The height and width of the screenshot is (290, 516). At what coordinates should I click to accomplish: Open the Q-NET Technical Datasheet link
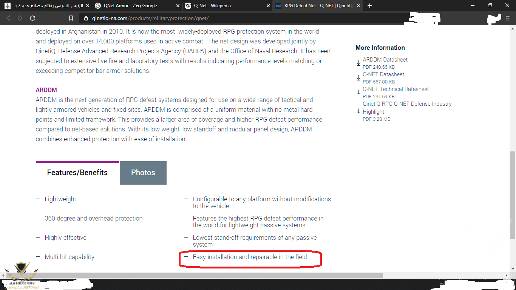[x=395, y=89]
